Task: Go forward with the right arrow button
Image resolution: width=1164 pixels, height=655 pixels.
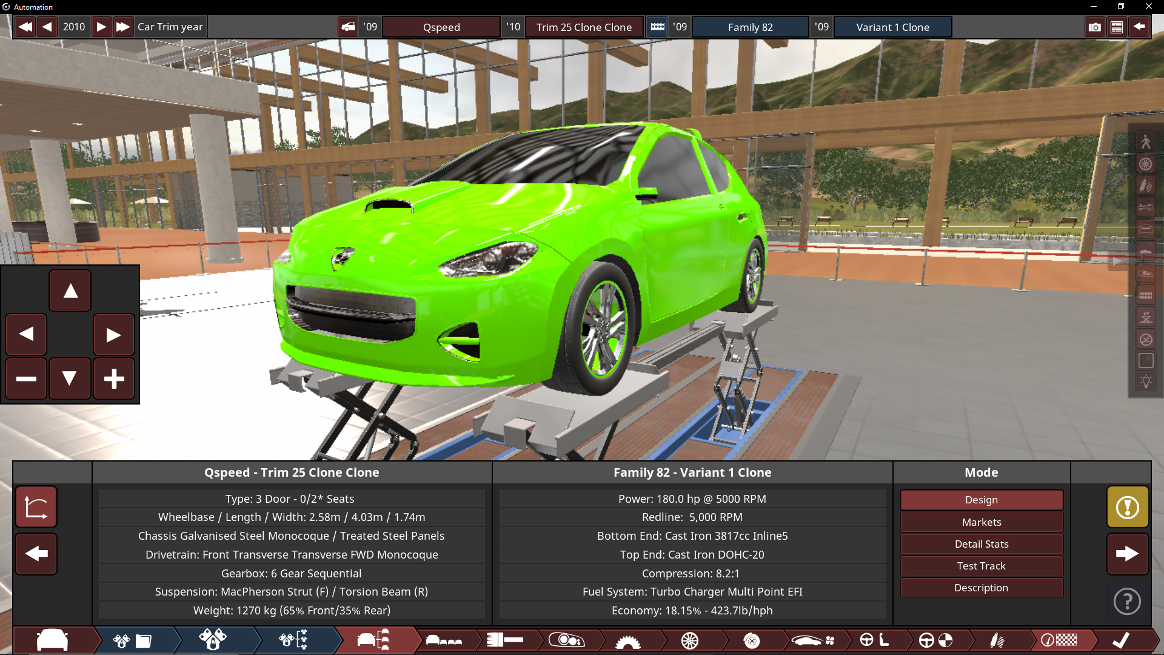Action: [x=1128, y=554]
